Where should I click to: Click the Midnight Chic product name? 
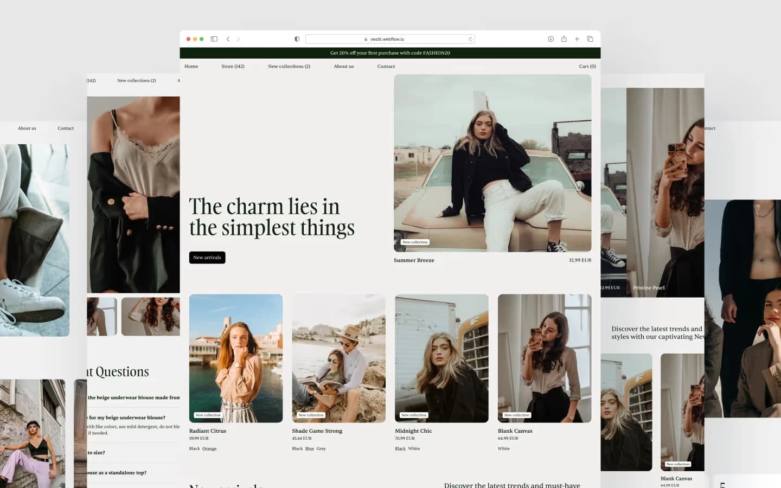(413, 431)
